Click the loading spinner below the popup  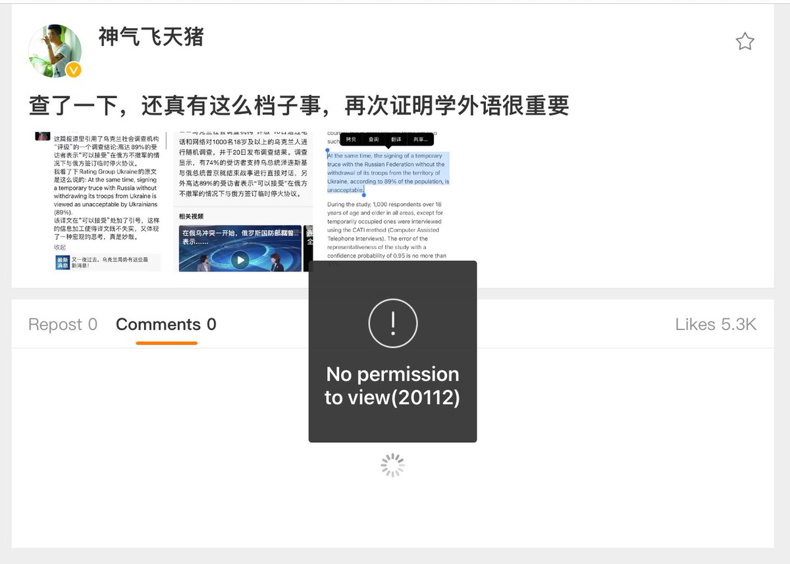(x=393, y=465)
